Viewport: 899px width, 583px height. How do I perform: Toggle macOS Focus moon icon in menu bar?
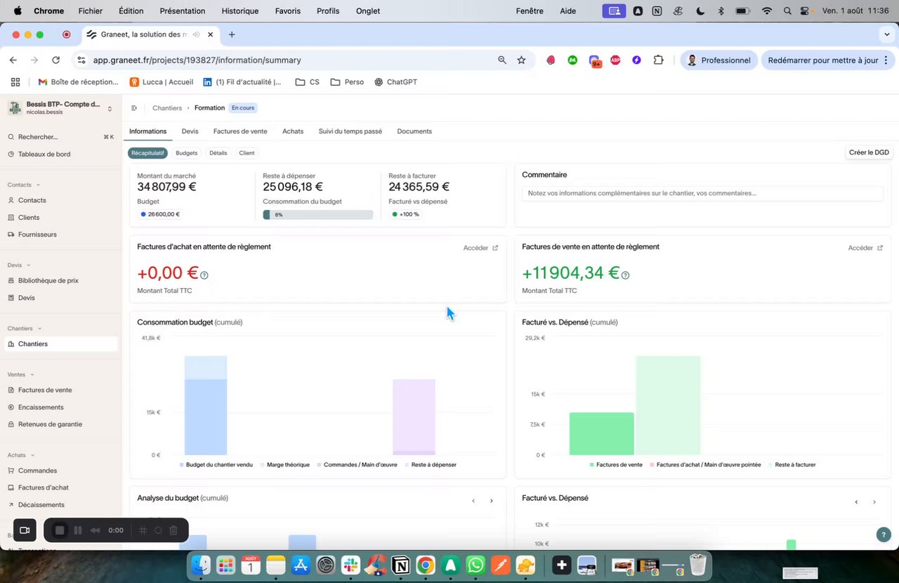point(700,11)
